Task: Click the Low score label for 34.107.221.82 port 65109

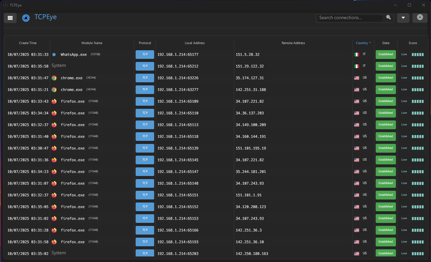Action: point(404,101)
